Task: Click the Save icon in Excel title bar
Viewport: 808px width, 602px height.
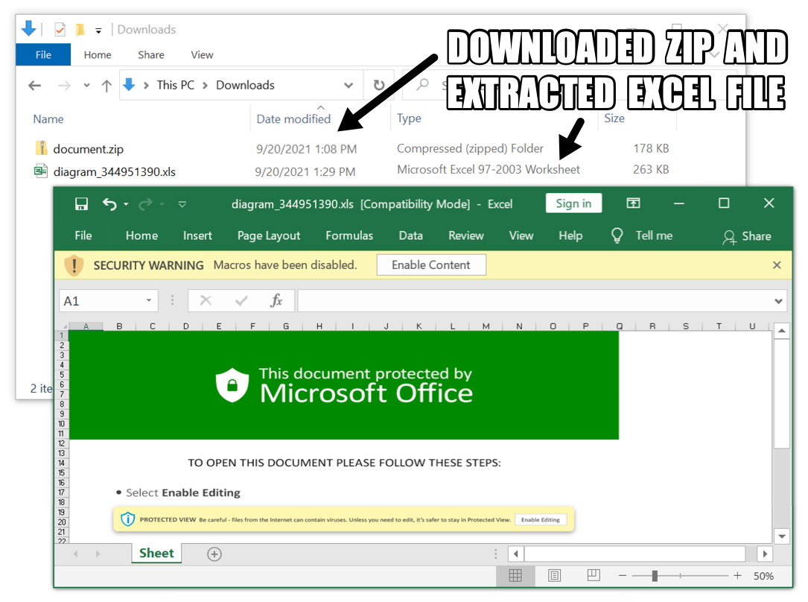Action: 81,204
